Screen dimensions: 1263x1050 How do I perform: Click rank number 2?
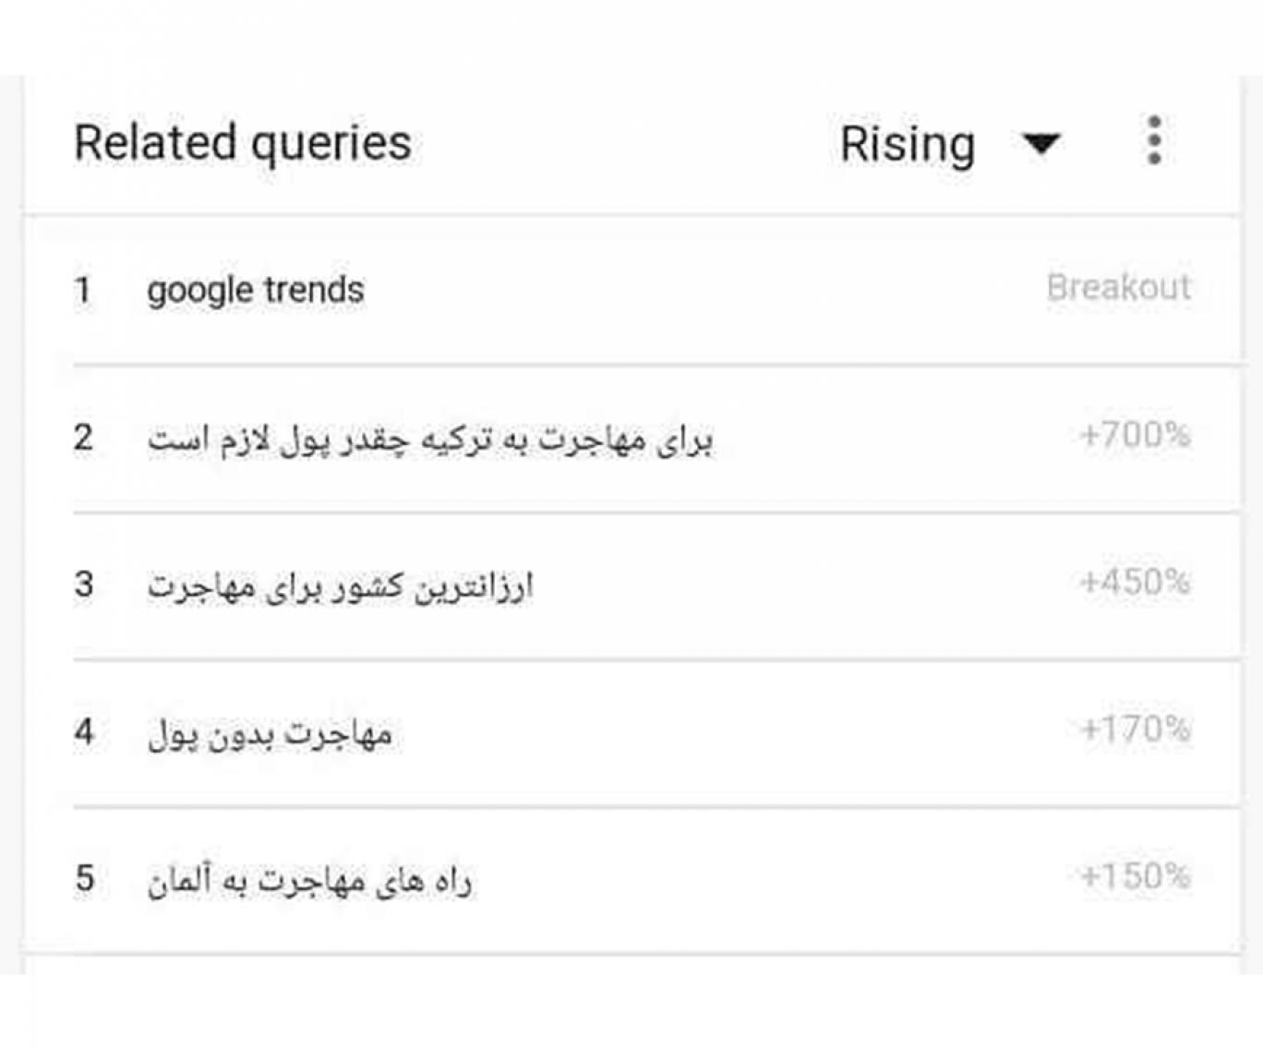pos(83,437)
